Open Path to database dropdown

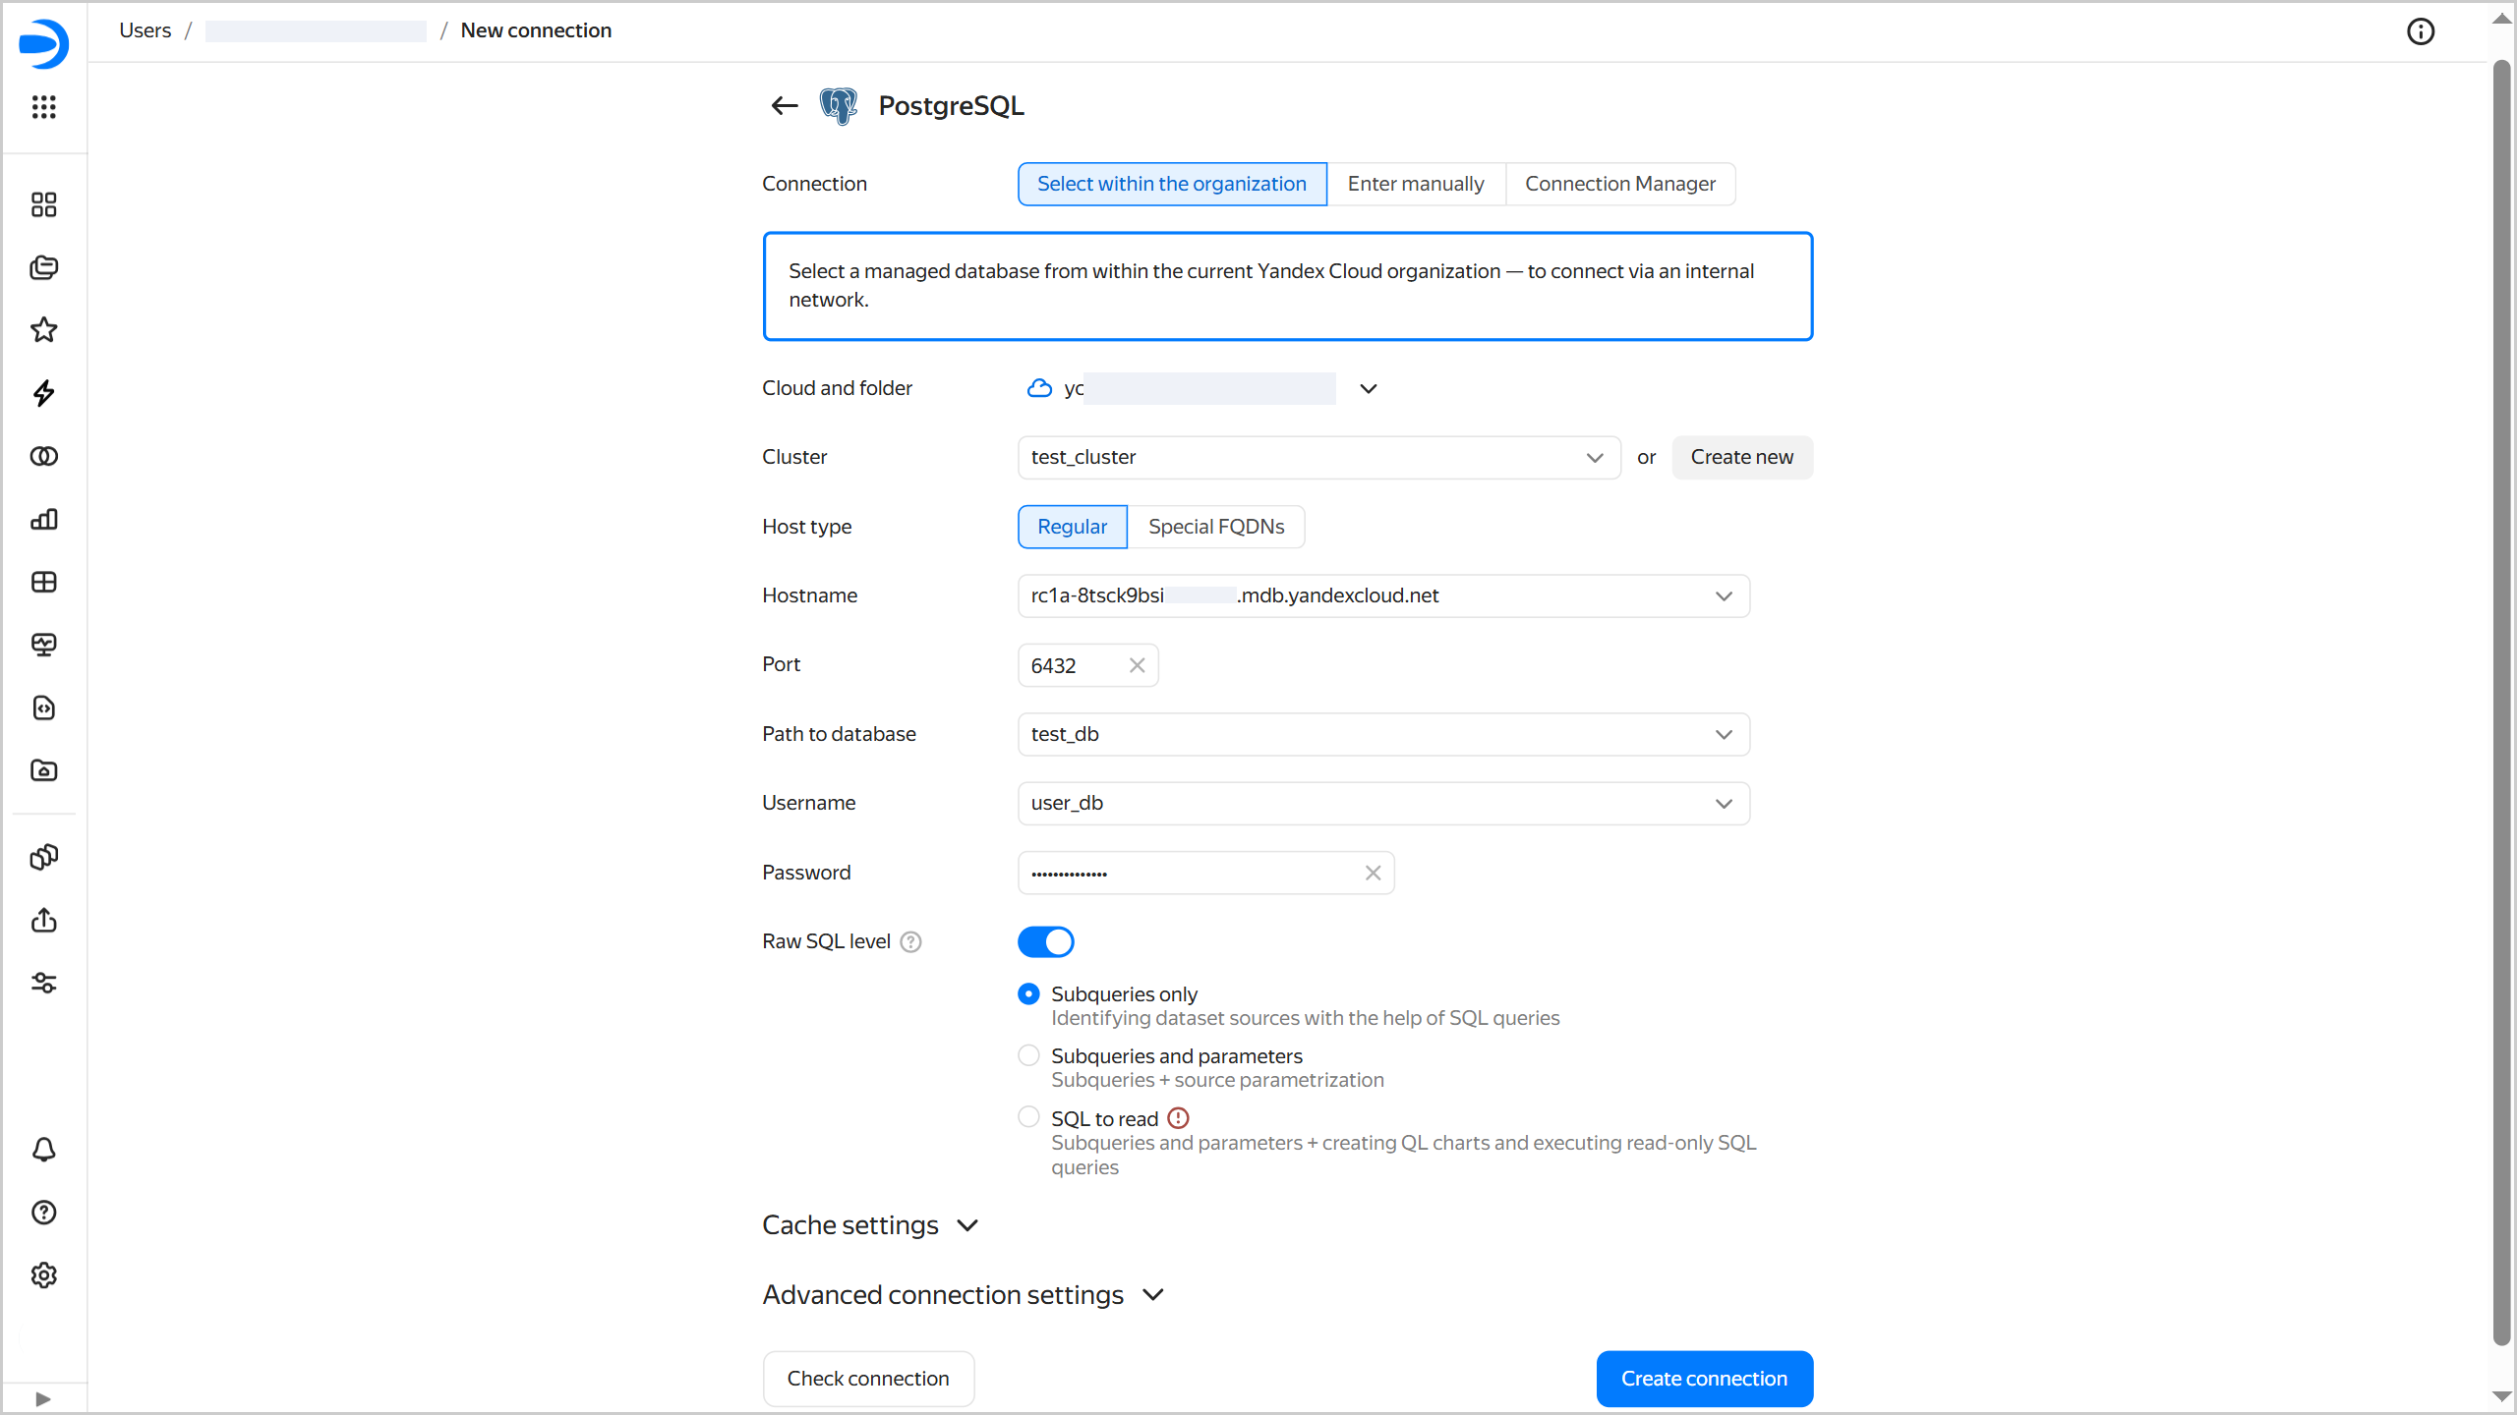tap(1383, 735)
